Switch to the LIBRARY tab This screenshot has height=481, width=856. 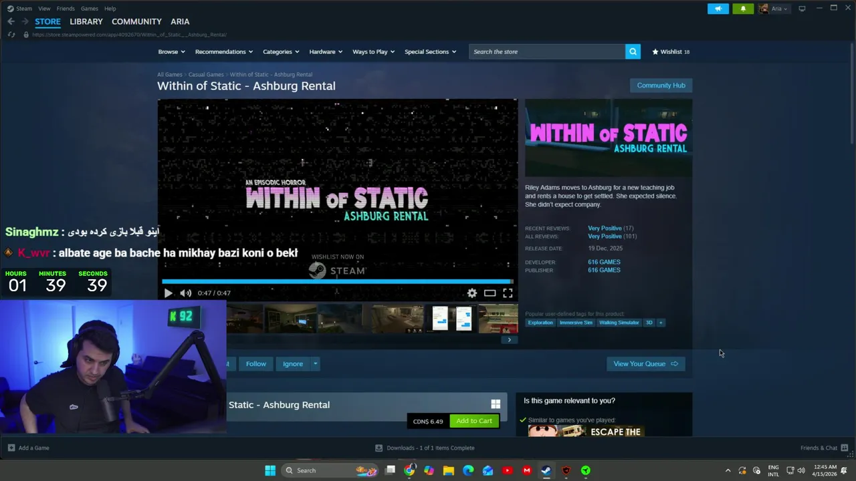pyautogui.click(x=86, y=21)
